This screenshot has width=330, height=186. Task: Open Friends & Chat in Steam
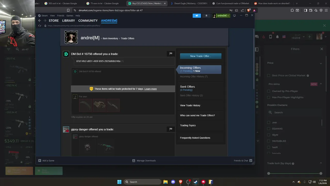pos(243,160)
